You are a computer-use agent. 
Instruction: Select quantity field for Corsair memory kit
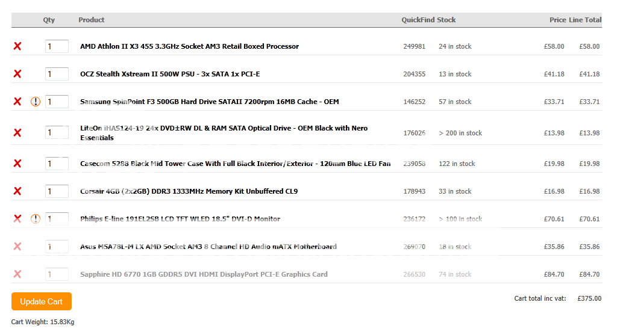pyautogui.click(x=57, y=191)
